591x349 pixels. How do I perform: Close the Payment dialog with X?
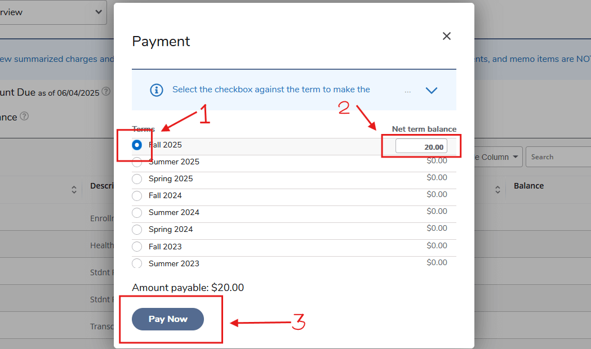click(447, 36)
